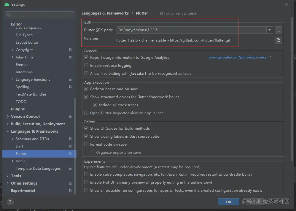
Task: Expand the Language Injections tree node
Action: pos(12,79)
